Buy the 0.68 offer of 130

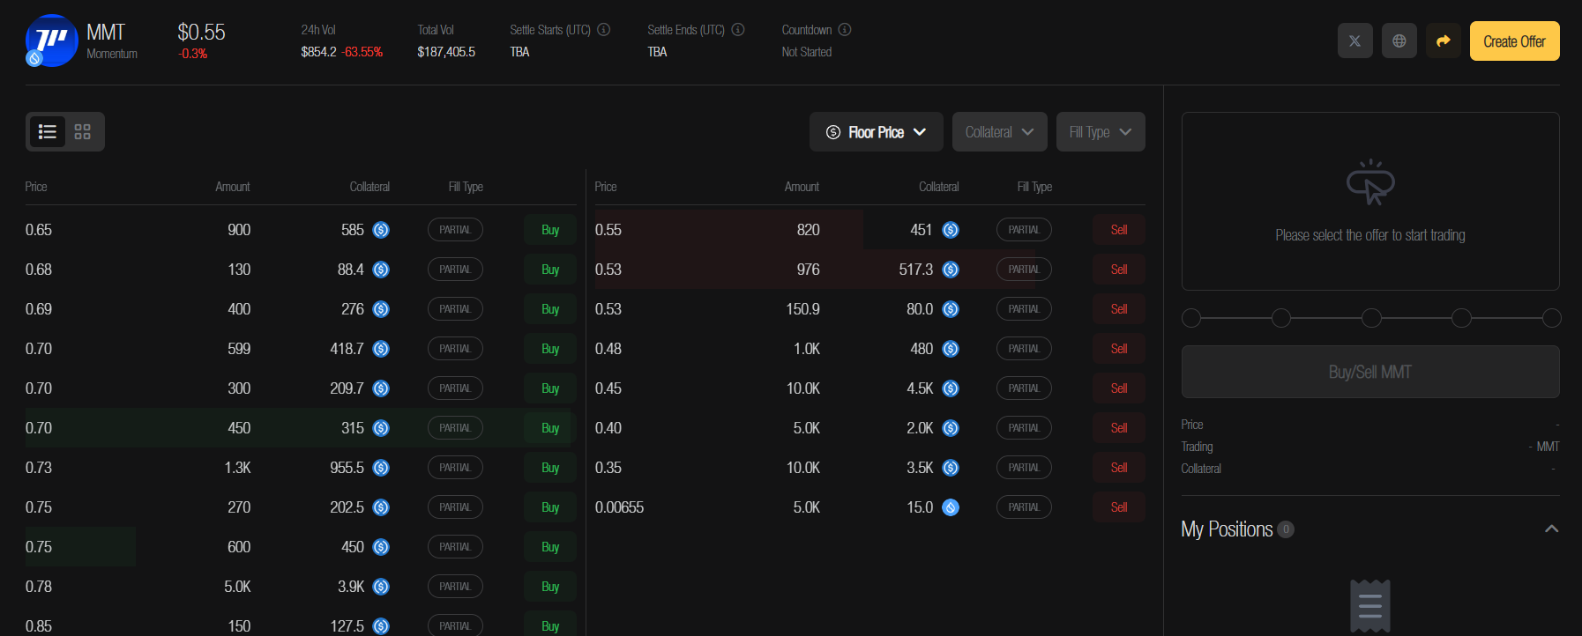(x=550, y=270)
